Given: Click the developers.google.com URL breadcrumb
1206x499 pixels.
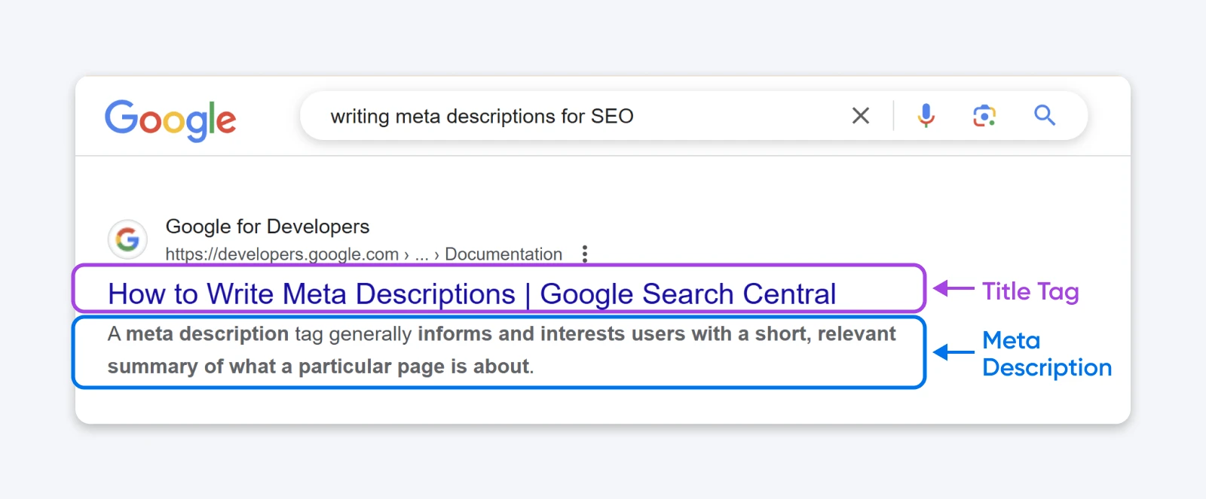Looking at the screenshot, I should pos(363,254).
